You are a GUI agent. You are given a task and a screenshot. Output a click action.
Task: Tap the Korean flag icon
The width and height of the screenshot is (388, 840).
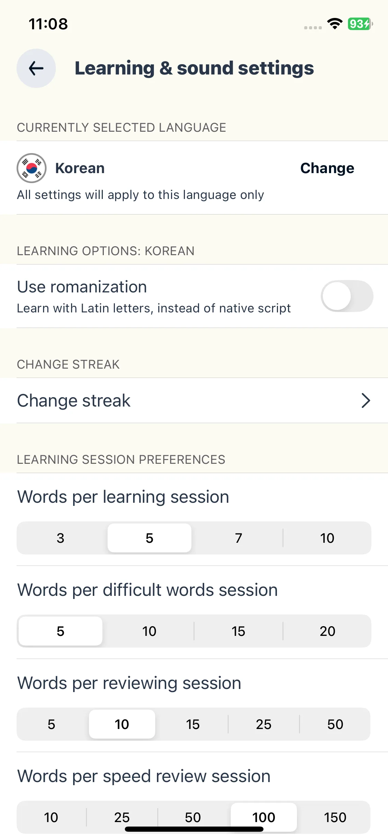(x=31, y=168)
